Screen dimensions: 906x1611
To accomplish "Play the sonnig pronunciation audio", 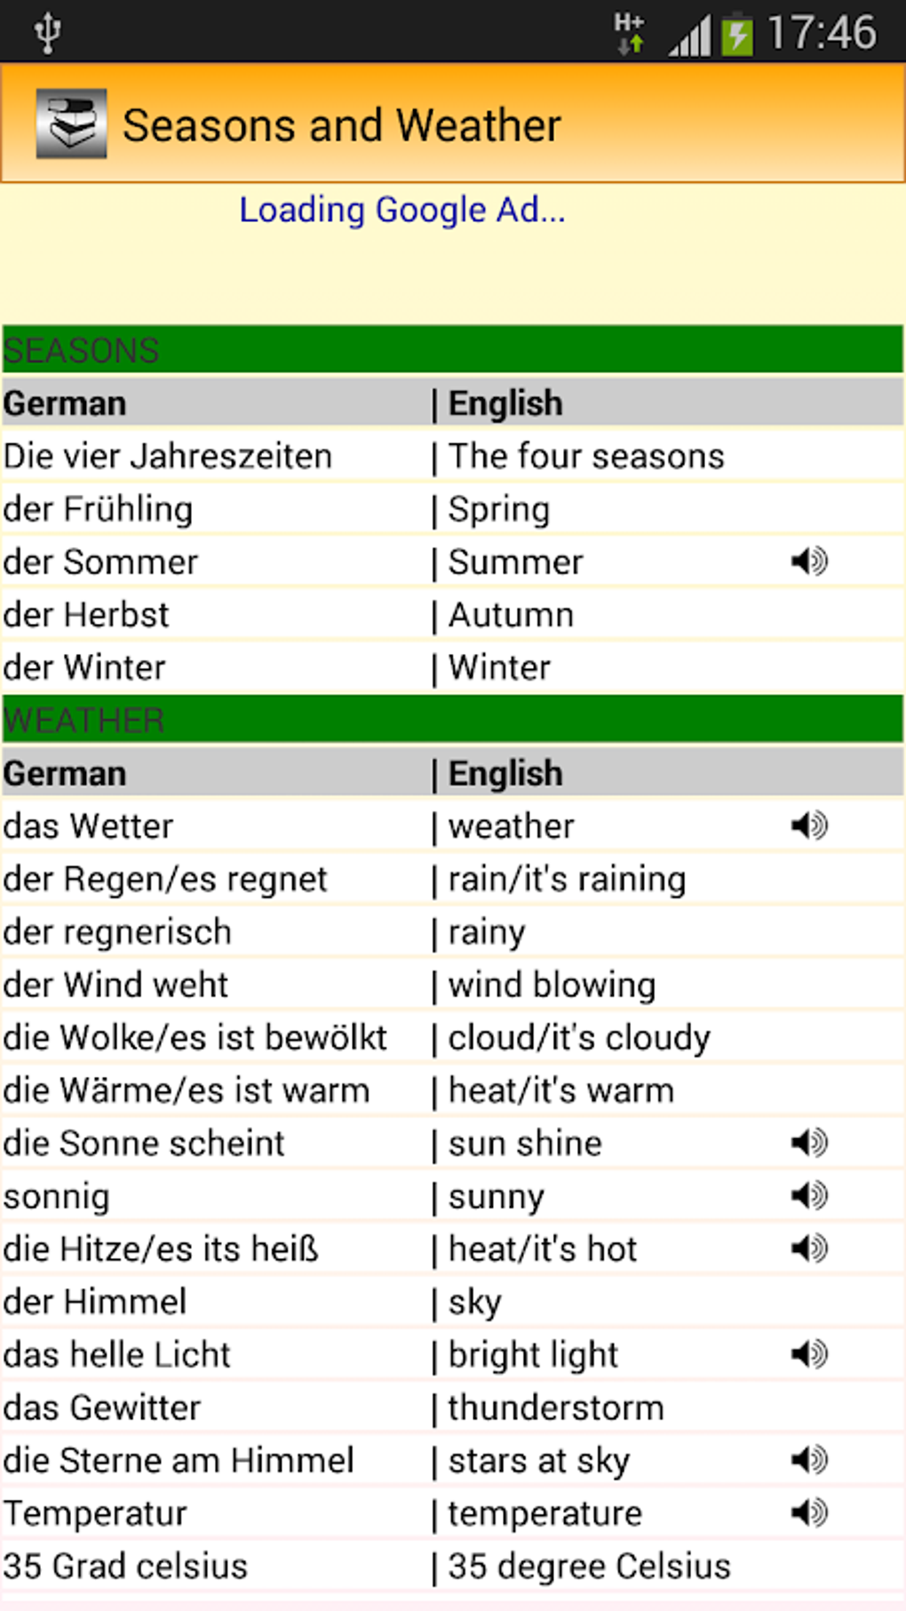I will point(809,1195).
